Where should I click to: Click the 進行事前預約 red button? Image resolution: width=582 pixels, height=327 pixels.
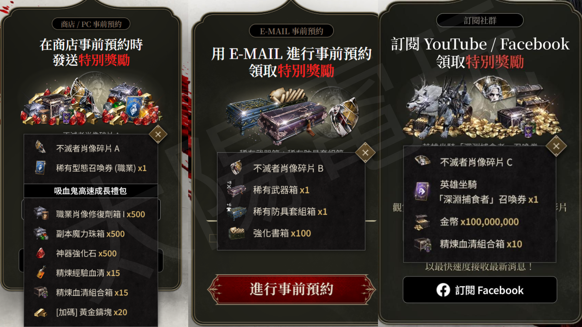pos(291,289)
